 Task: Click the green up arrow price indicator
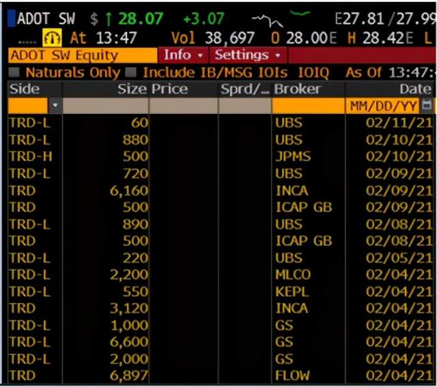pyautogui.click(x=109, y=19)
